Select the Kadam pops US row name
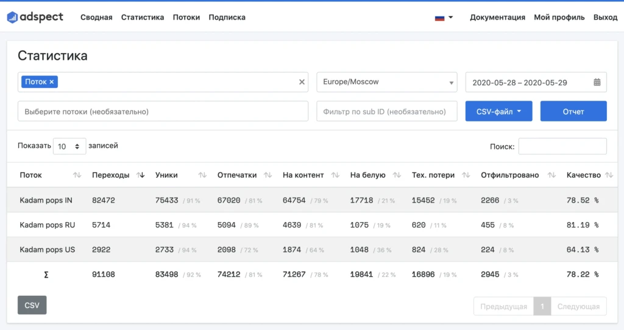624x330 pixels. tap(48, 249)
